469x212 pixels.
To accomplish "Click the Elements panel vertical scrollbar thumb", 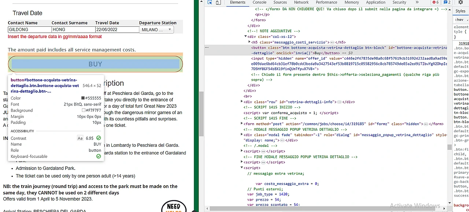I will click(x=450, y=147).
